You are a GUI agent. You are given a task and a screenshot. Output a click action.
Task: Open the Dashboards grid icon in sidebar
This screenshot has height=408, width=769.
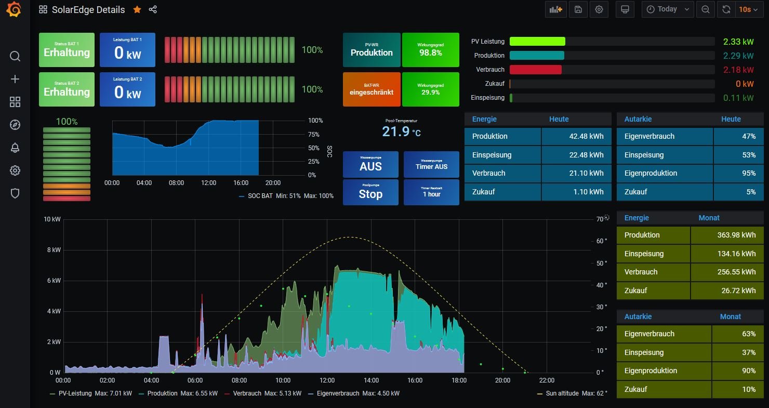15,102
